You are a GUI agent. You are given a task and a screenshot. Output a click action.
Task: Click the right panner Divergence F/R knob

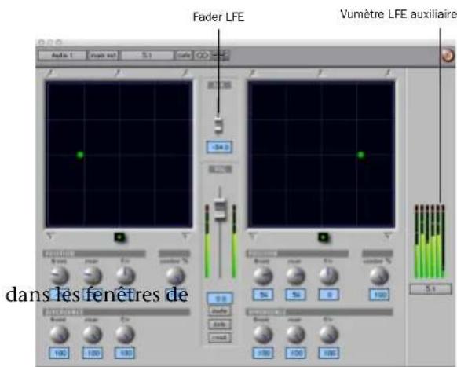tap(328, 334)
